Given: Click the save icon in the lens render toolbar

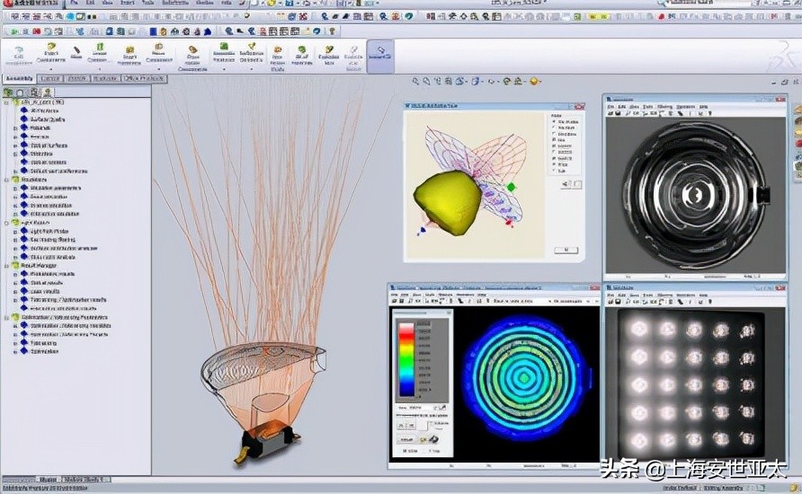Looking at the screenshot, I should 618,113.
